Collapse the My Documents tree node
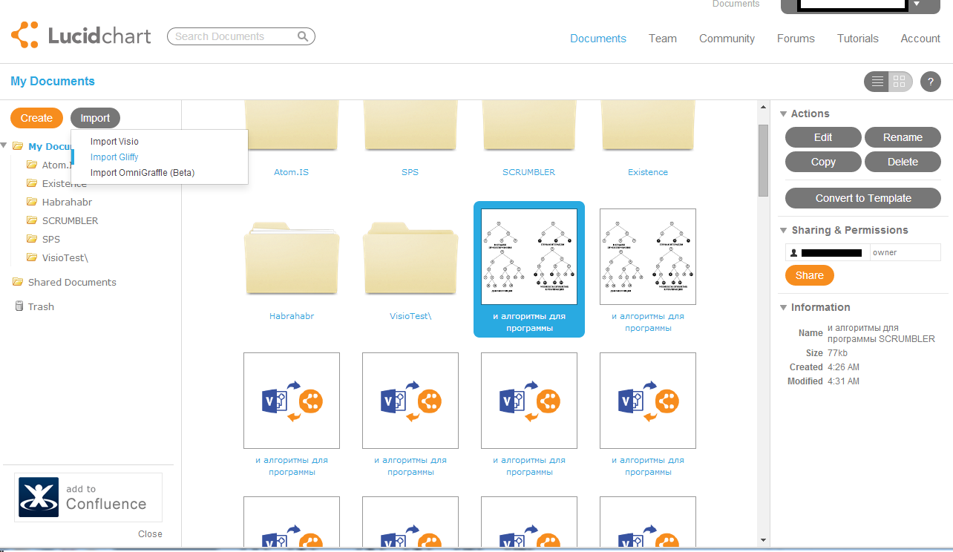 click(x=4, y=146)
